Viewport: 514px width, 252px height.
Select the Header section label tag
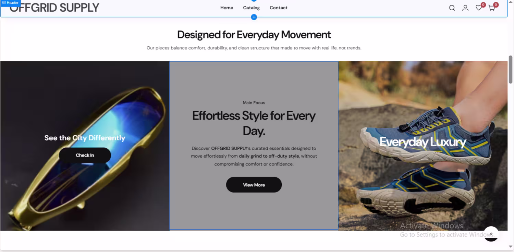click(11, 3)
